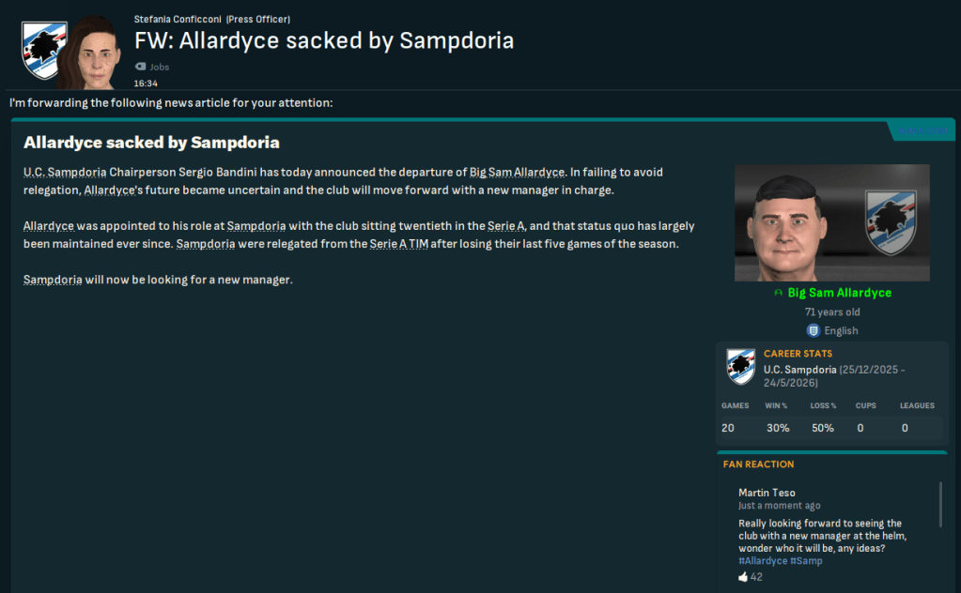Click the Jobs tag icon
Viewport: 961px width, 593px height.
[x=141, y=68]
